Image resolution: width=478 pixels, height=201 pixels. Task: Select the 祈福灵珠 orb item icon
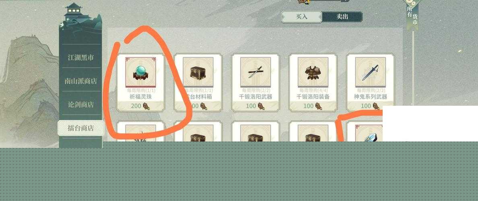click(x=140, y=72)
